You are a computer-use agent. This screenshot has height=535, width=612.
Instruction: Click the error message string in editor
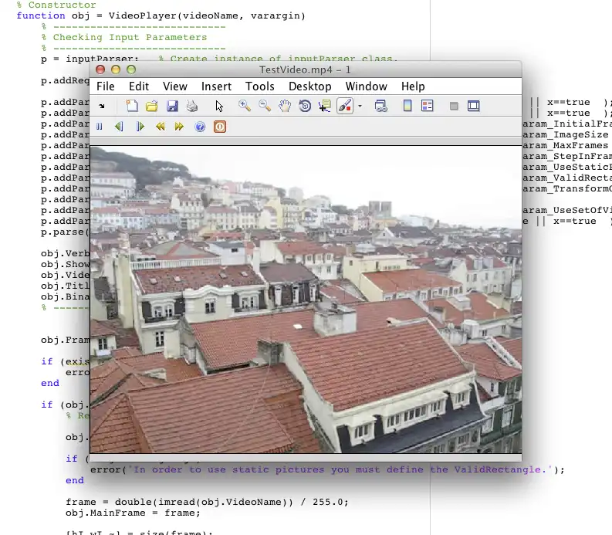pyautogui.click(x=340, y=469)
